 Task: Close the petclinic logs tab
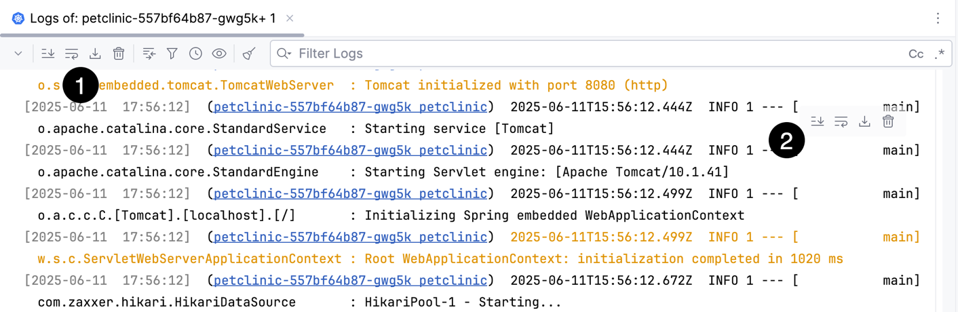(x=290, y=18)
